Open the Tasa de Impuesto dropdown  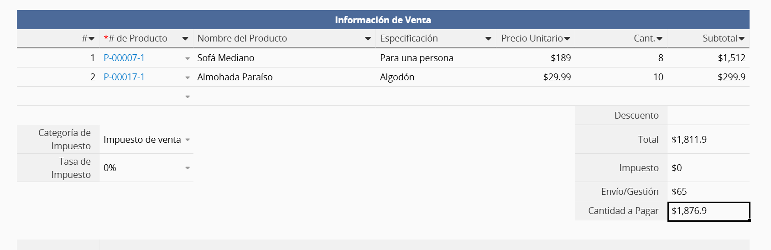pyautogui.click(x=188, y=168)
